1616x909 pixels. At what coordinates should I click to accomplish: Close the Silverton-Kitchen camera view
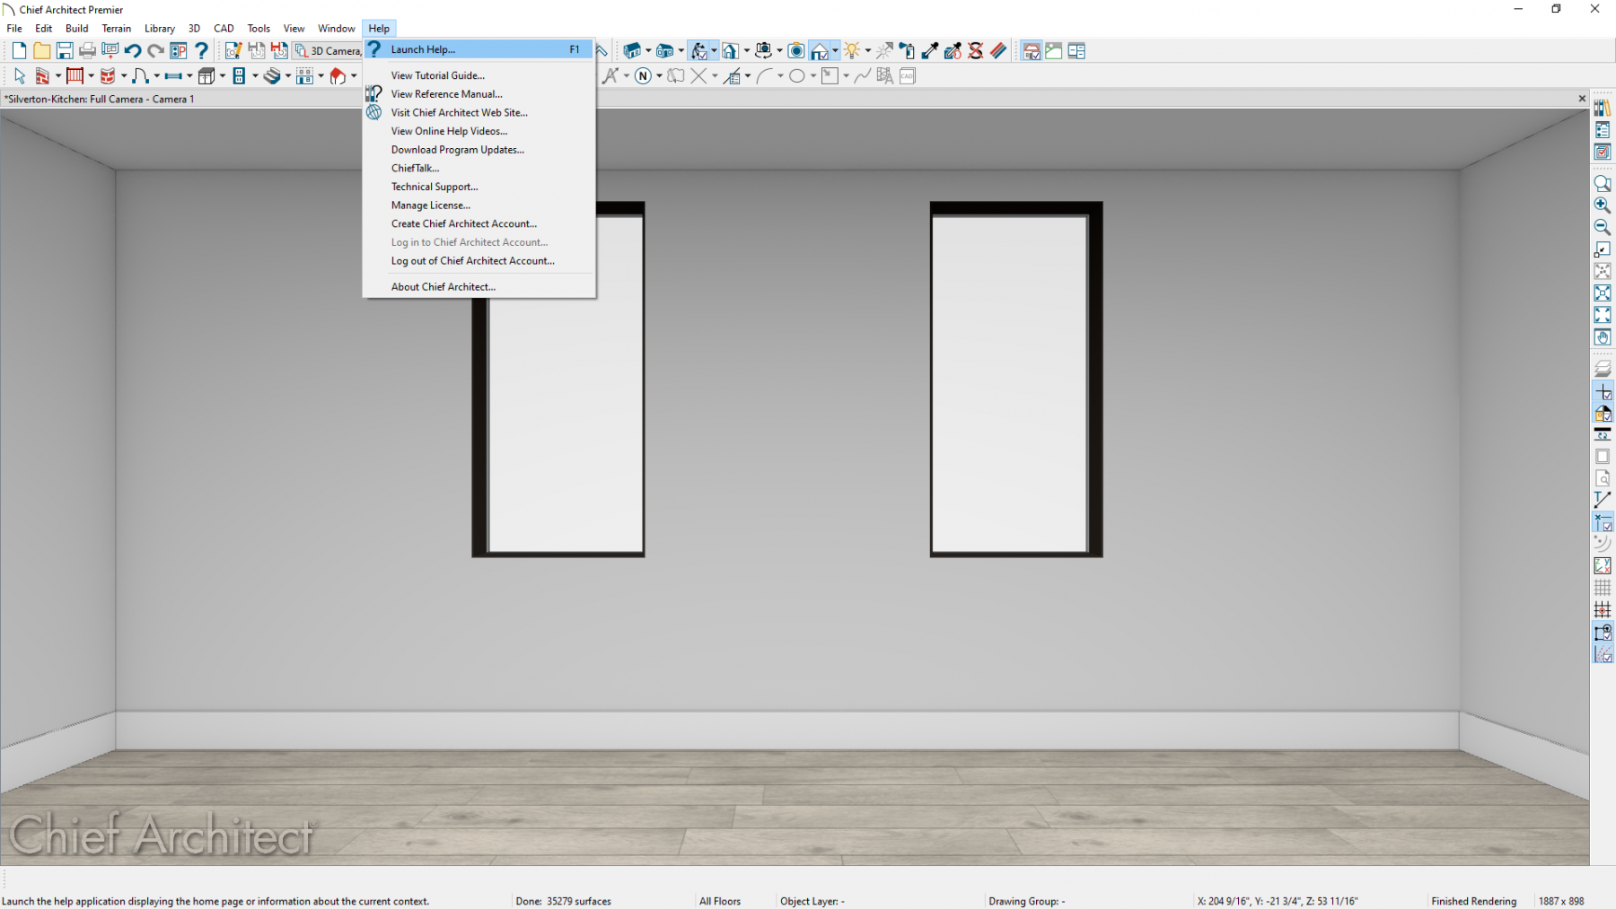1582,99
